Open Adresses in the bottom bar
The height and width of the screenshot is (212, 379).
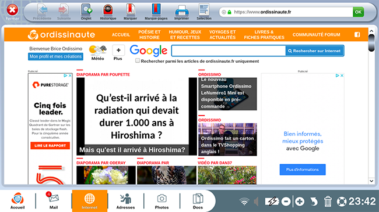(126, 201)
